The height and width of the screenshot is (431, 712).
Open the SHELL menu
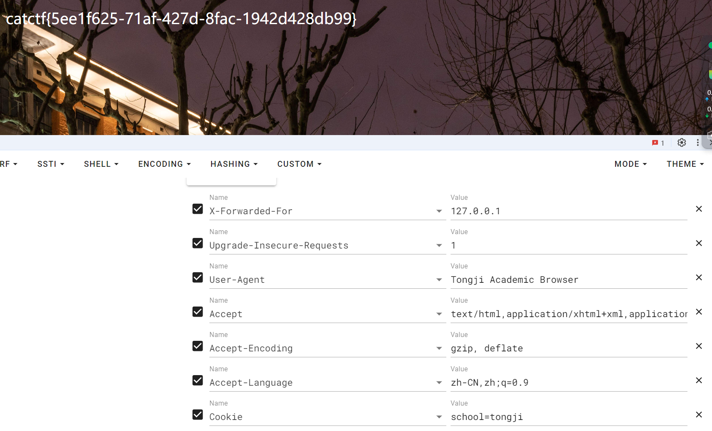[x=101, y=164]
